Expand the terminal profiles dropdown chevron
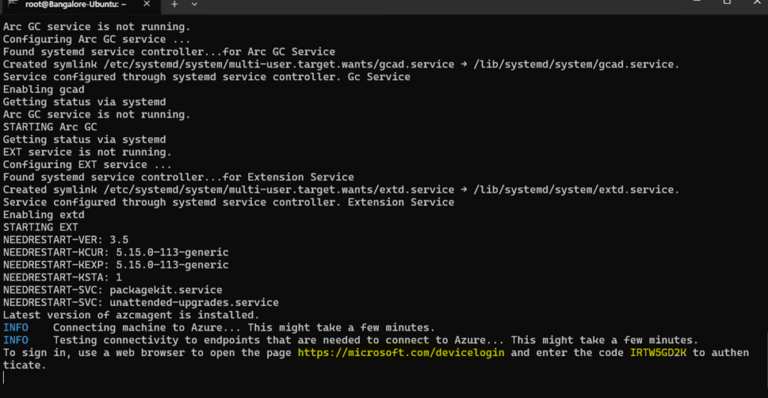This screenshot has width=768, height=398. tap(195, 4)
